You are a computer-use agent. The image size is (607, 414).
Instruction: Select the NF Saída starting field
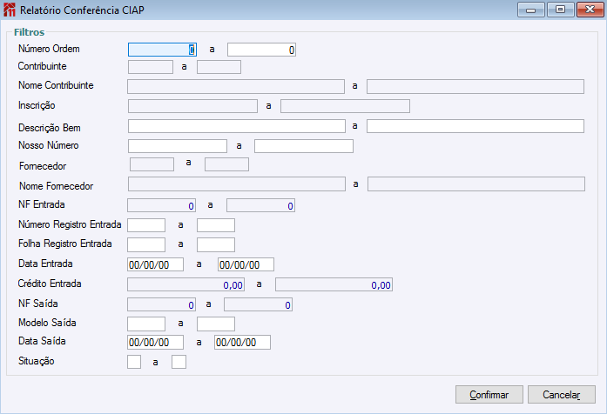pyautogui.click(x=161, y=304)
